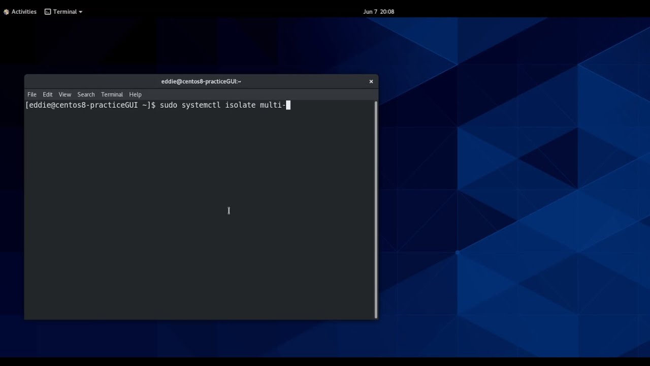
Task: Open the Help menu
Action: (x=135, y=95)
